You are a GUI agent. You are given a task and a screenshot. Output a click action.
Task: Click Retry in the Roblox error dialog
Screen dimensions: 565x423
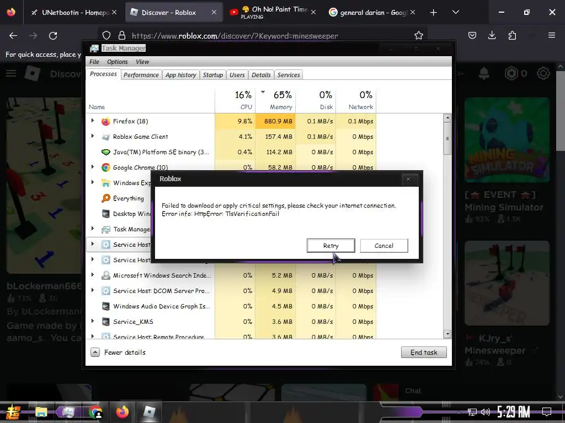331,246
